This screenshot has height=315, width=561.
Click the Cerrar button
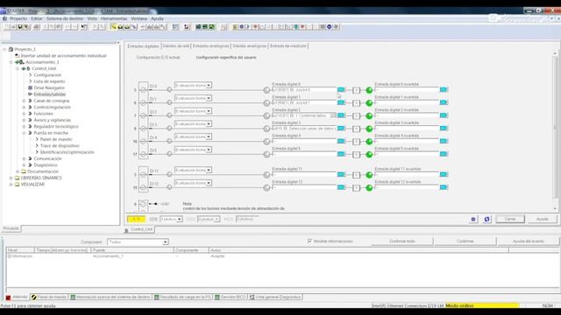point(510,220)
